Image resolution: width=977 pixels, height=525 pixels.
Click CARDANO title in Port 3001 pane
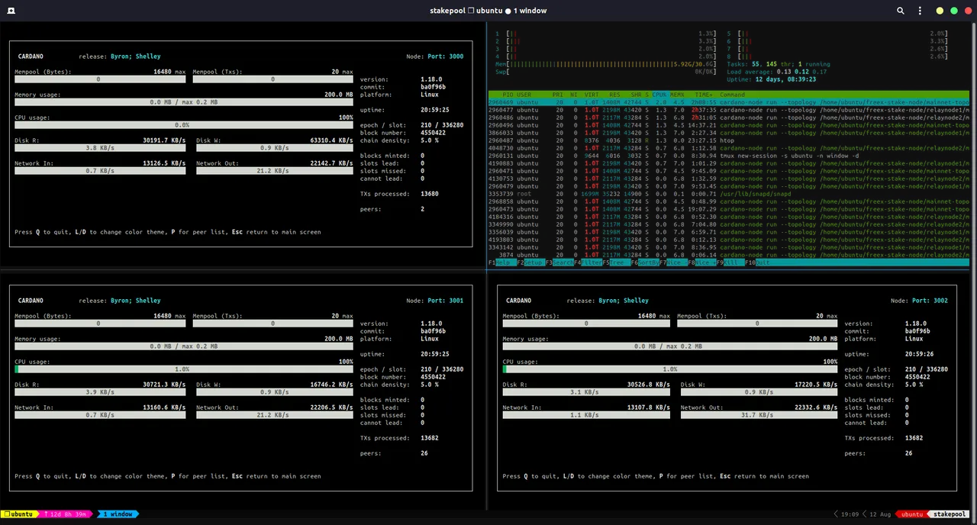tap(31, 301)
